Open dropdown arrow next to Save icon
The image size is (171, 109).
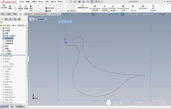point(81,2)
